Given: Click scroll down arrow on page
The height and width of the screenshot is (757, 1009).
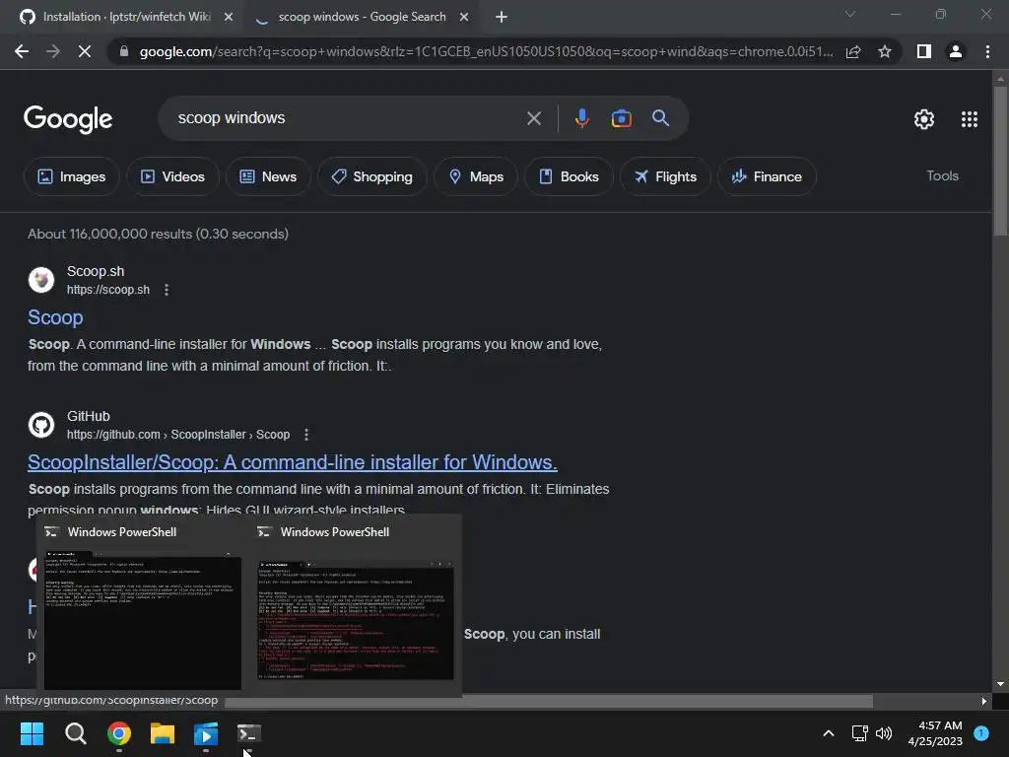Looking at the screenshot, I should 1000,684.
